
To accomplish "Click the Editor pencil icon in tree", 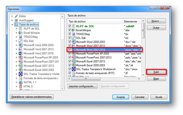I will point(16,16).
